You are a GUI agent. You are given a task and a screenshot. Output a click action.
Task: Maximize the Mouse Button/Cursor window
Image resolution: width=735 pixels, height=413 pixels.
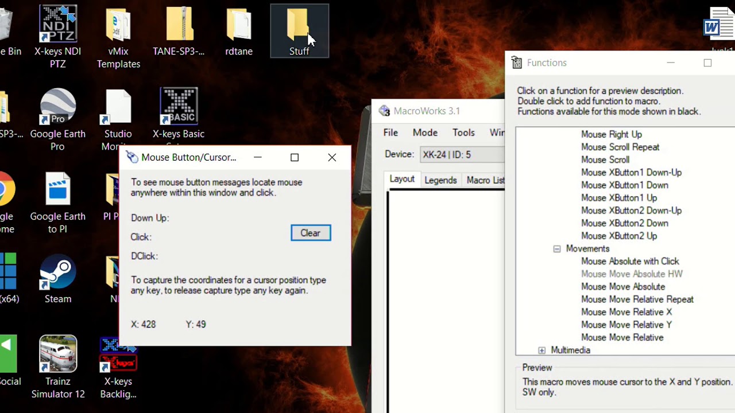(x=295, y=157)
